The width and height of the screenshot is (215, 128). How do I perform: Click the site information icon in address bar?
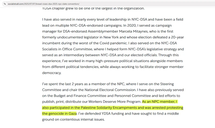pyautogui.click(x=5, y=4)
